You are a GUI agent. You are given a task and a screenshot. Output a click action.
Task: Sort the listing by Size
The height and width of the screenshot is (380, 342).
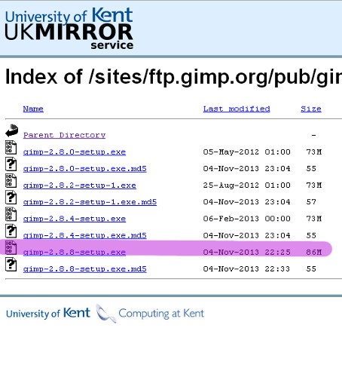311,109
